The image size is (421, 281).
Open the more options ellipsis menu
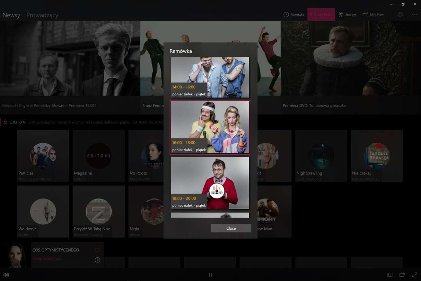415,15
